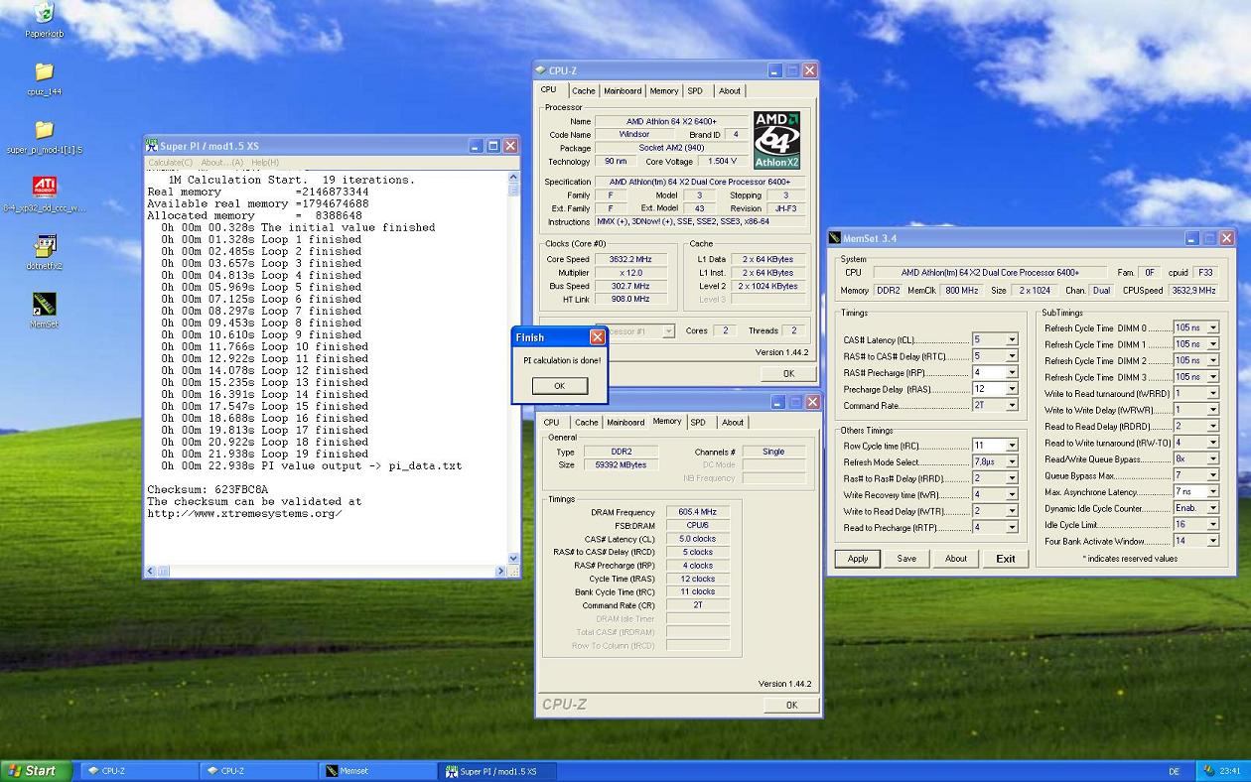
Task: Open Max. Asynchrone Latency dropdown
Action: (x=1212, y=491)
